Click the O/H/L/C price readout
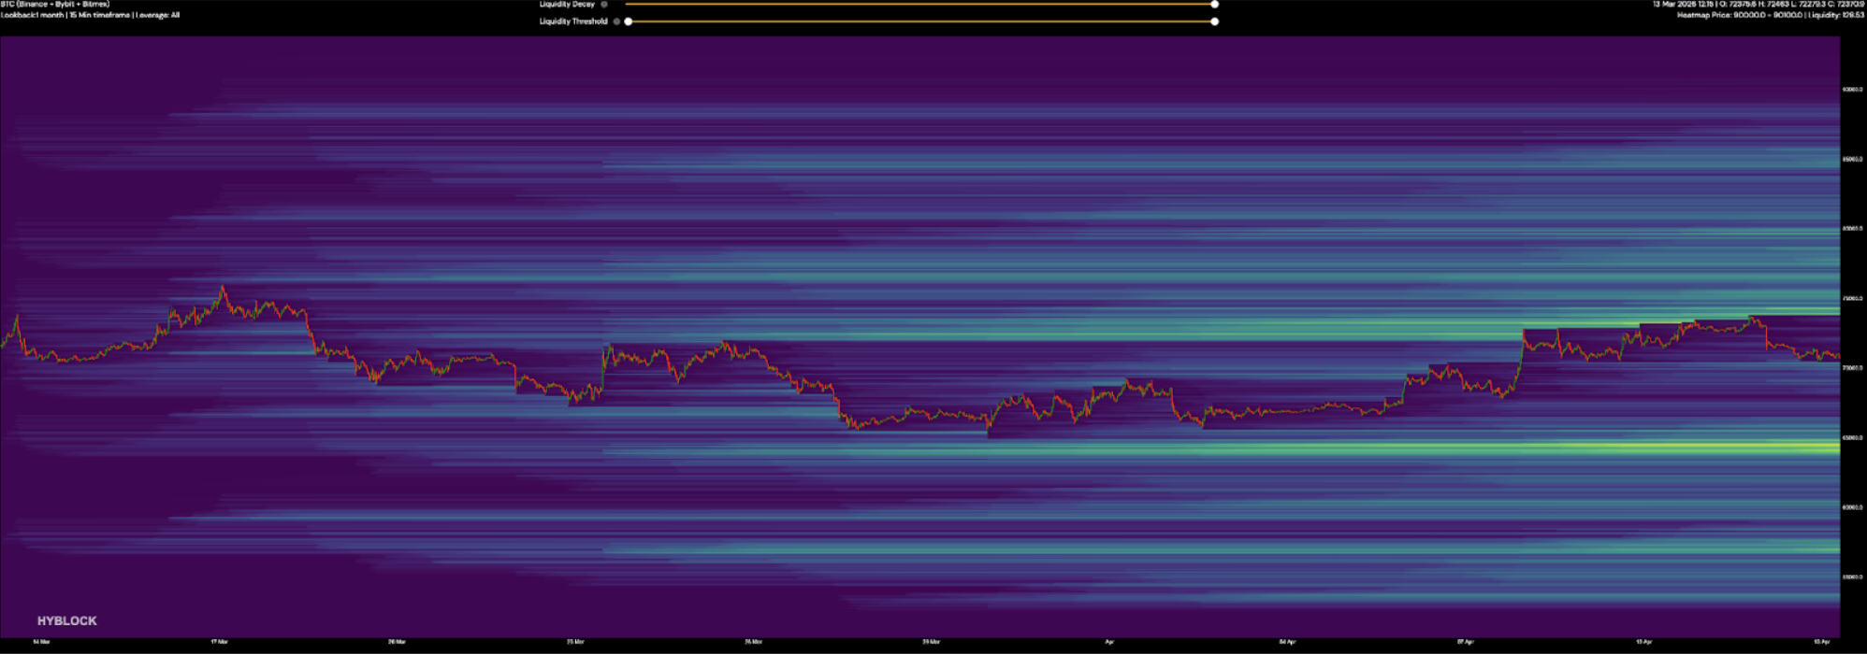 pos(1758,5)
